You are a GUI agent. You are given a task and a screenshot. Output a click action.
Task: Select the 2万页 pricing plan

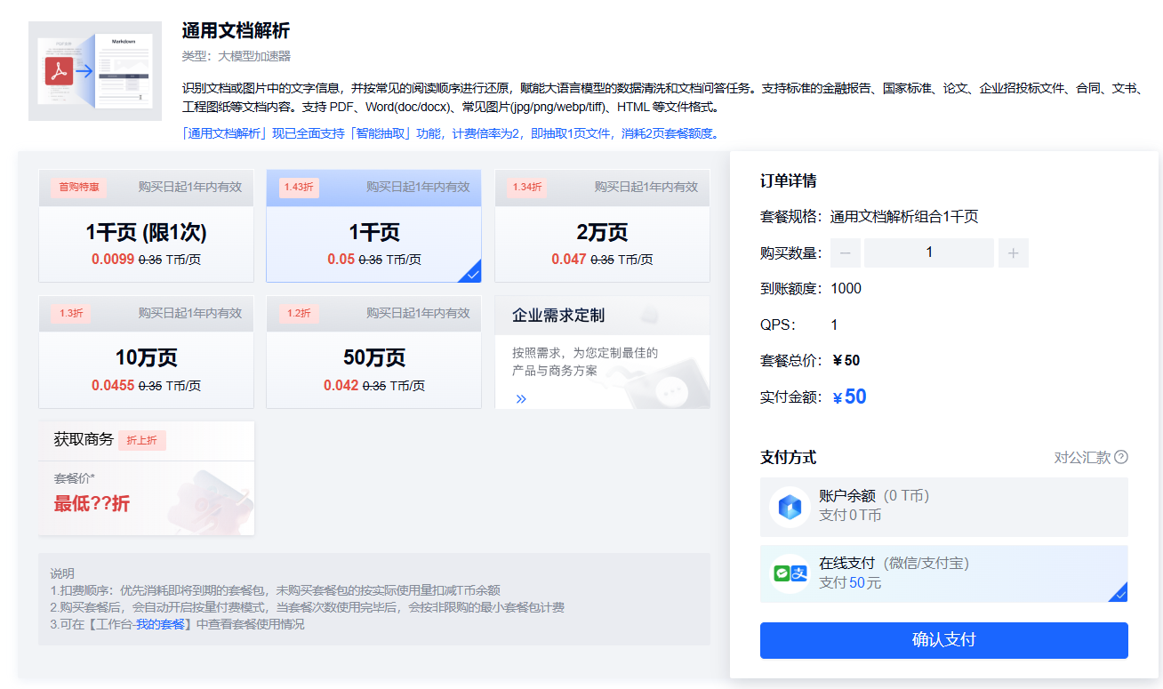(601, 227)
